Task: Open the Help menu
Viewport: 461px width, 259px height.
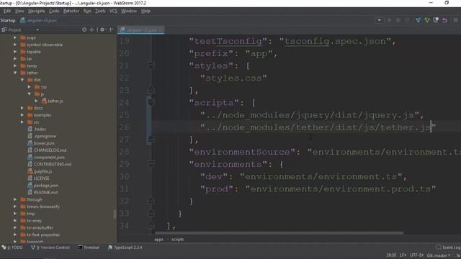Action: pos(146,12)
